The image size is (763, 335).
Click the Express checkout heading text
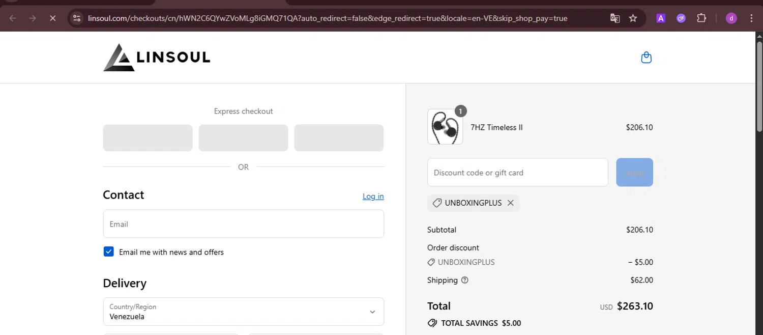tap(243, 111)
